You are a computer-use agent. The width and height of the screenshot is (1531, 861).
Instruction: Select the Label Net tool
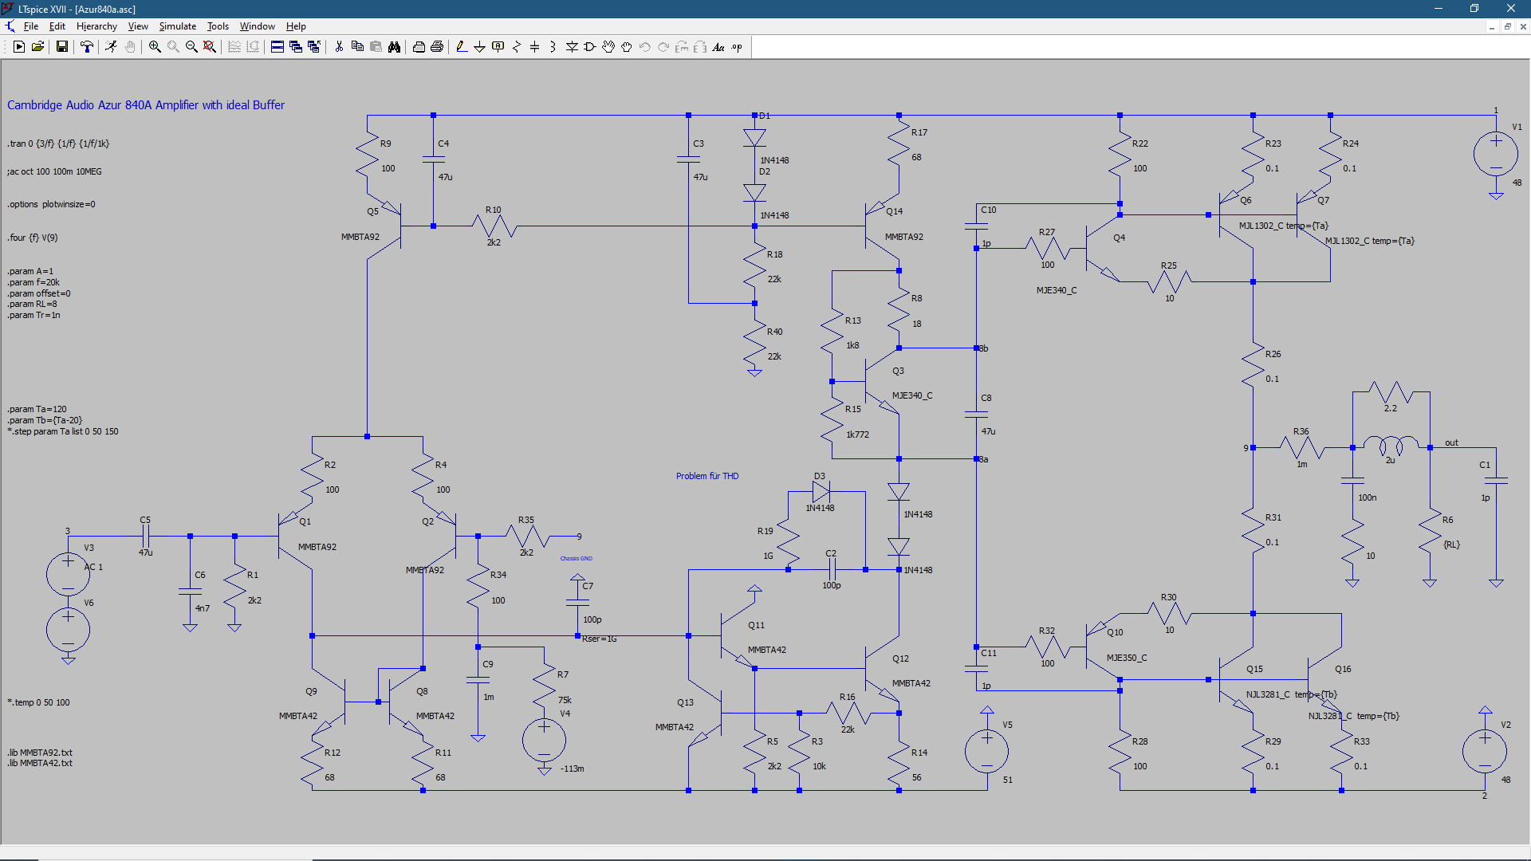[x=498, y=47]
